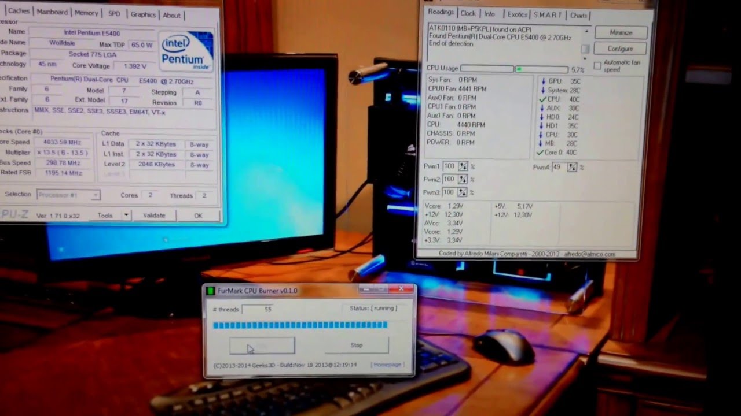Image resolution: width=741 pixels, height=416 pixels.
Task: Click the SpeedFan log scrollbar down arrow
Action: pos(586,57)
